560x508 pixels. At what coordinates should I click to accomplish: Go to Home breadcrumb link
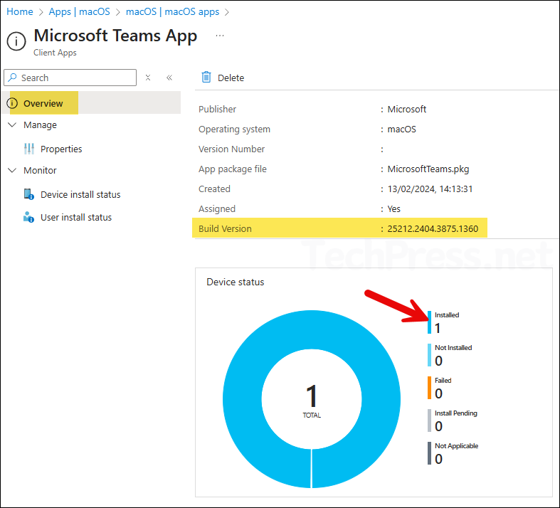(x=20, y=11)
